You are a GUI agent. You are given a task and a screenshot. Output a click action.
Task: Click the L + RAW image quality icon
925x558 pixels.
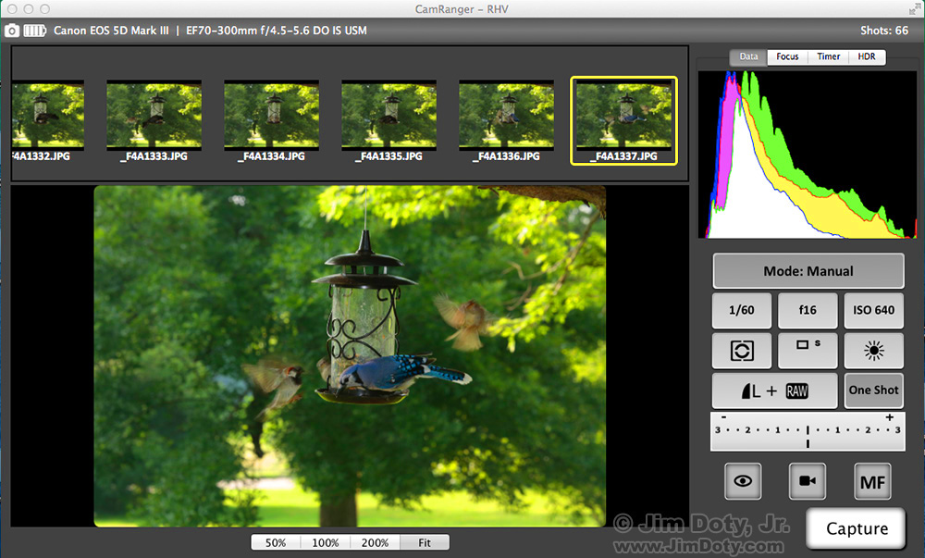[x=774, y=391]
